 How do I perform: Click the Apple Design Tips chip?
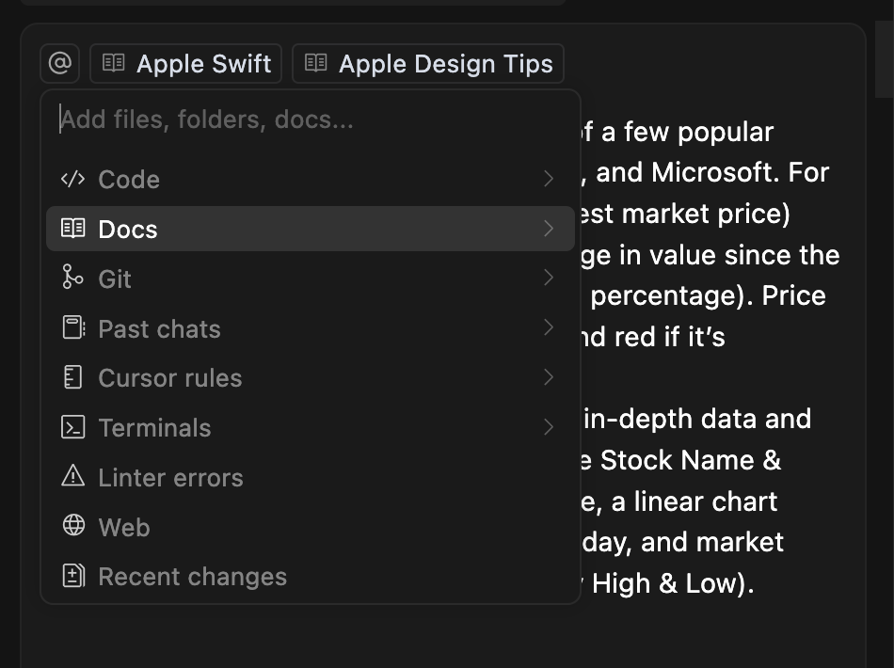pos(428,64)
